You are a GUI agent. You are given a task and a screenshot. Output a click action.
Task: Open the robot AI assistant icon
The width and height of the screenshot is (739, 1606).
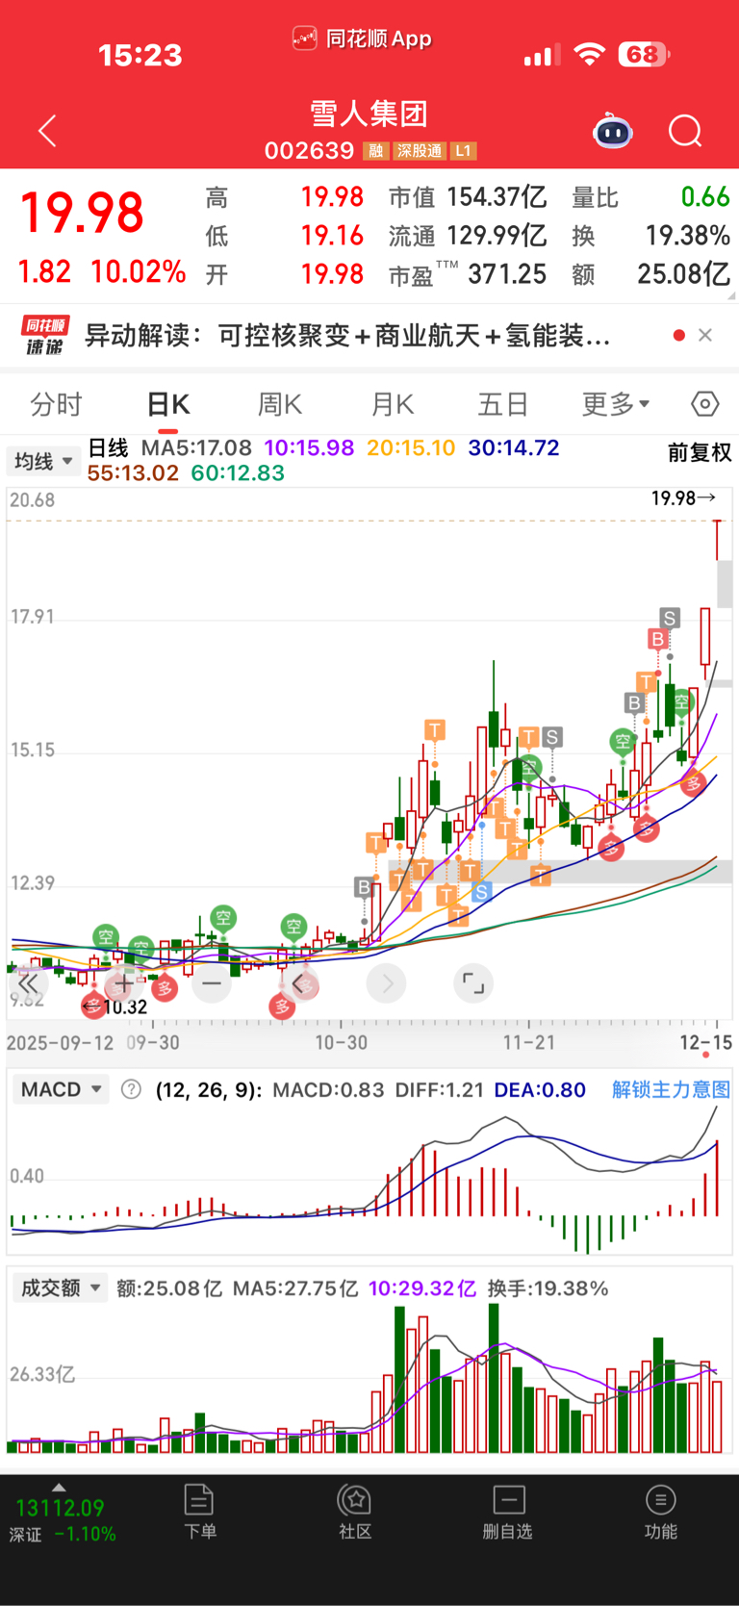(x=612, y=131)
